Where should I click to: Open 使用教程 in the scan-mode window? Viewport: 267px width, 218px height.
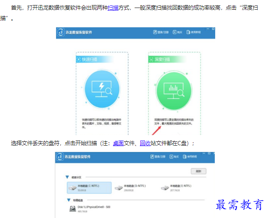(194, 32)
